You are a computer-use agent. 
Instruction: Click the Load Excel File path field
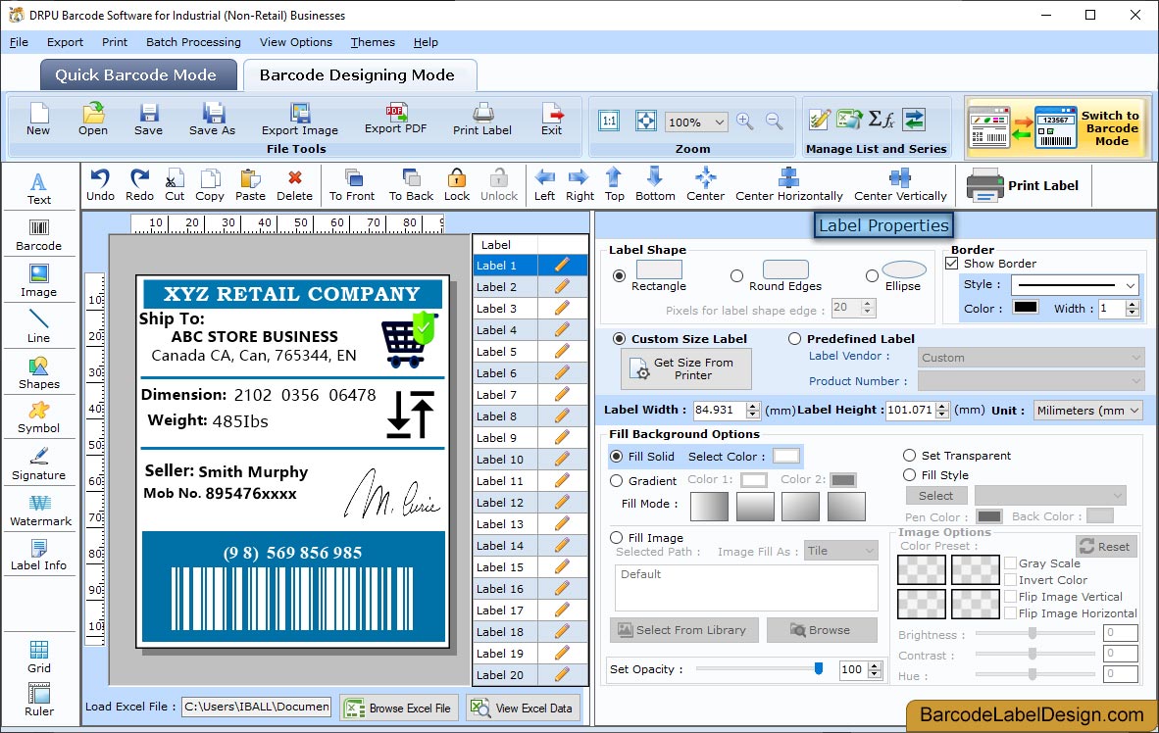pyautogui.click(x=257, y=707)
